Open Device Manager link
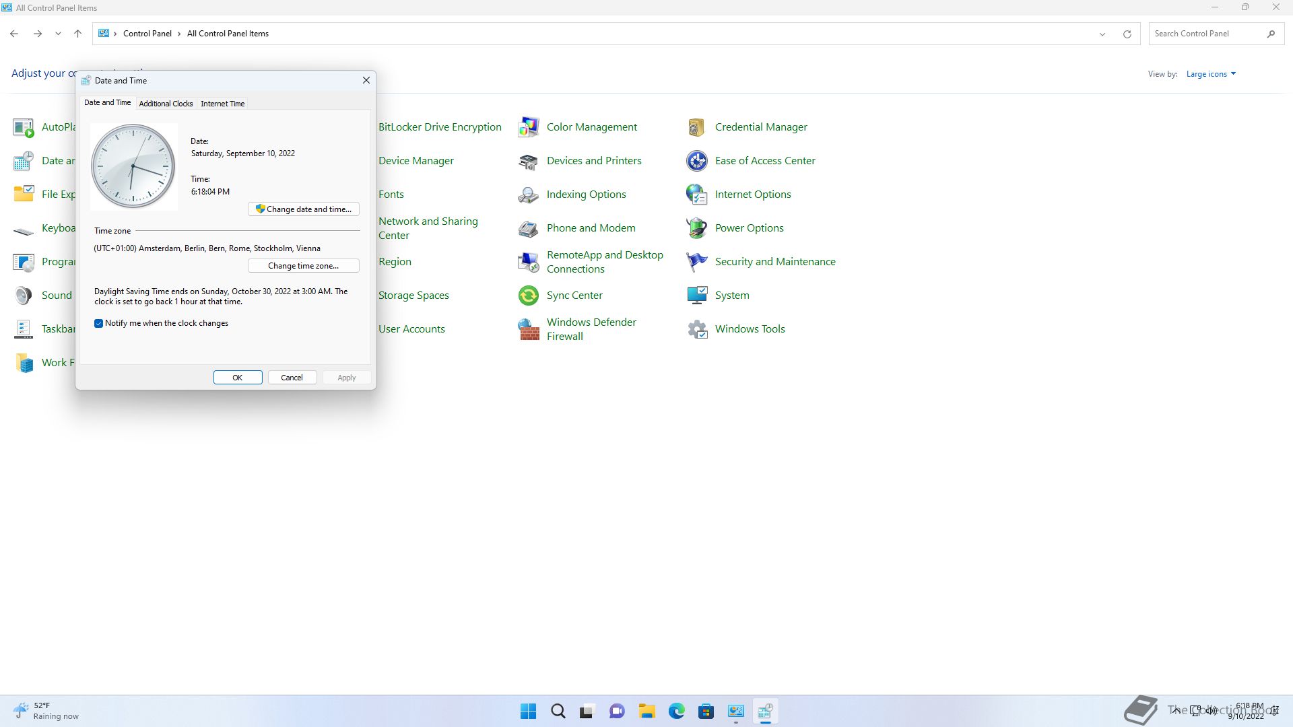 416,161
